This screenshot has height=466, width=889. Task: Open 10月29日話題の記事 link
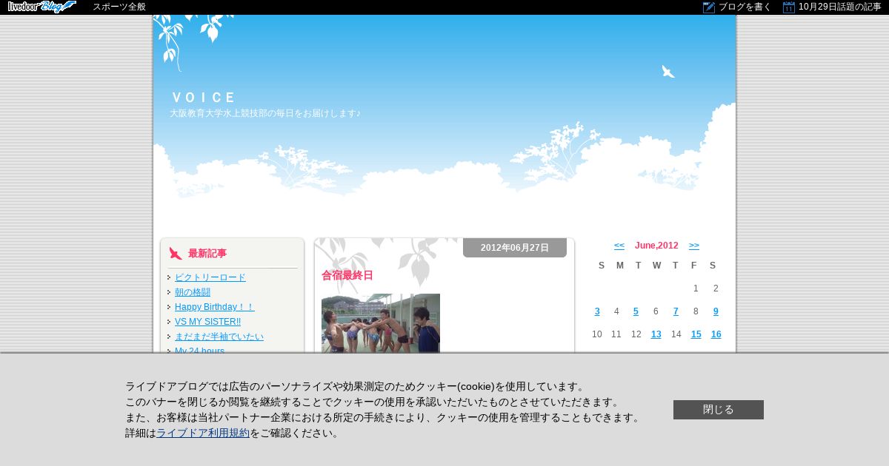click(x=840, y=7)
